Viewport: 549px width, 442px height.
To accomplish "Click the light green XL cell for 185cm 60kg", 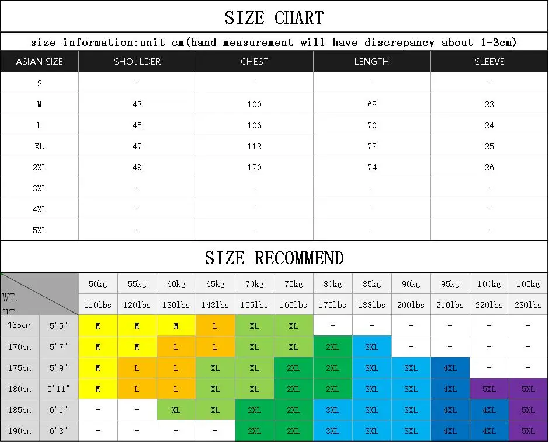I will [x=176, y=410].
